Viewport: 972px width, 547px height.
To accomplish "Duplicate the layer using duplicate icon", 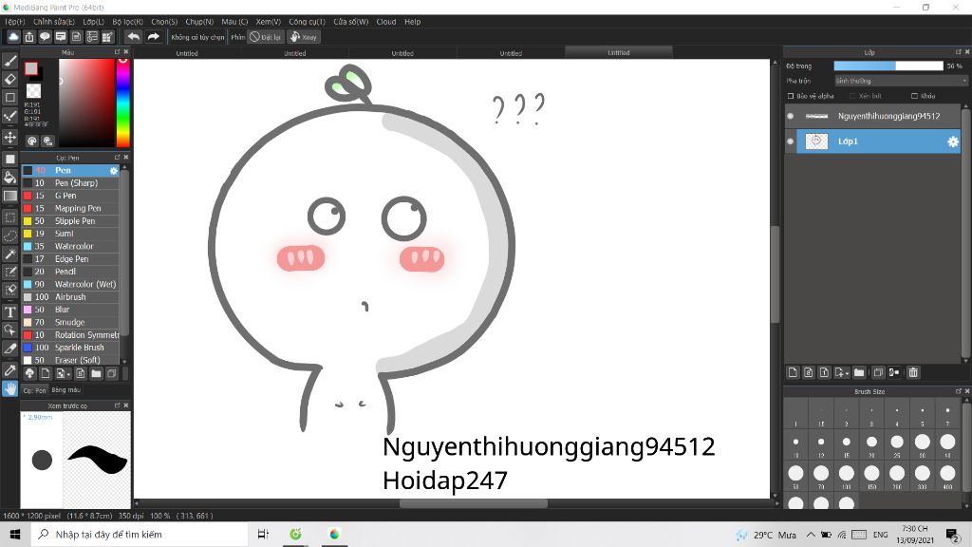I will click(x=878, y=372).
